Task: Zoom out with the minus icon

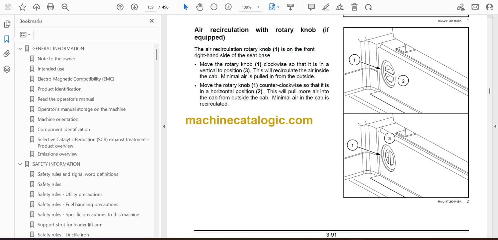Action: coord(214,7)
